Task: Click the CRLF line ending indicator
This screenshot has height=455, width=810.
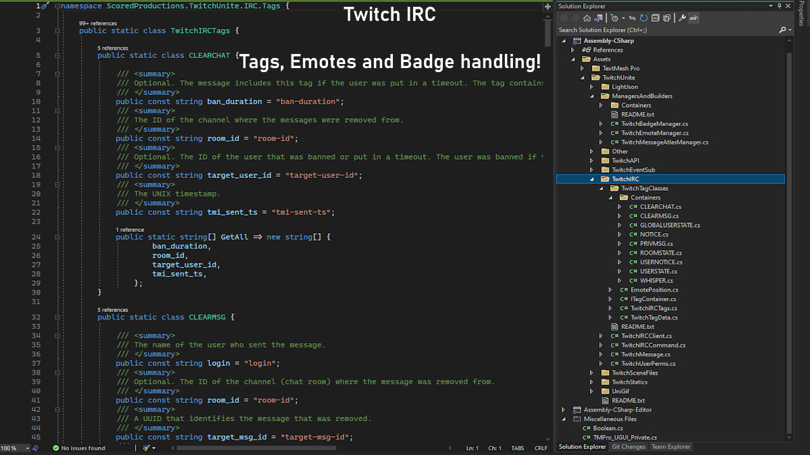Action: (x=541, y=448)
